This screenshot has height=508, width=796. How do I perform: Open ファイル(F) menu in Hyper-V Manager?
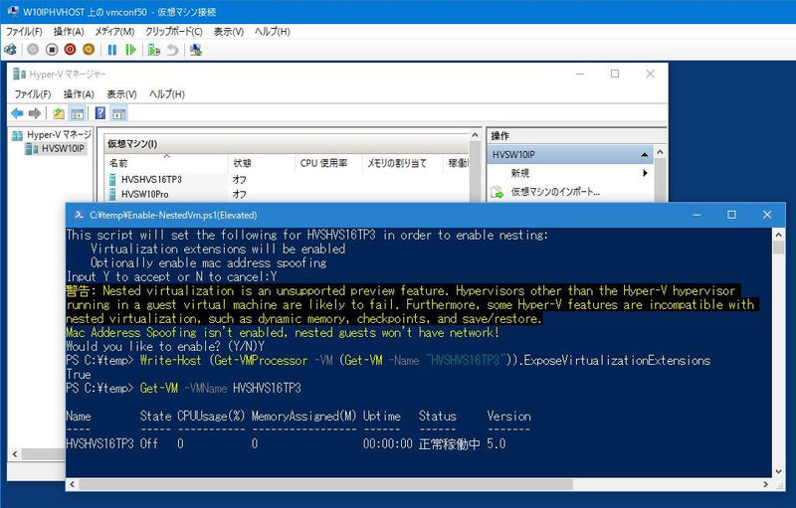tap(33, 94)
